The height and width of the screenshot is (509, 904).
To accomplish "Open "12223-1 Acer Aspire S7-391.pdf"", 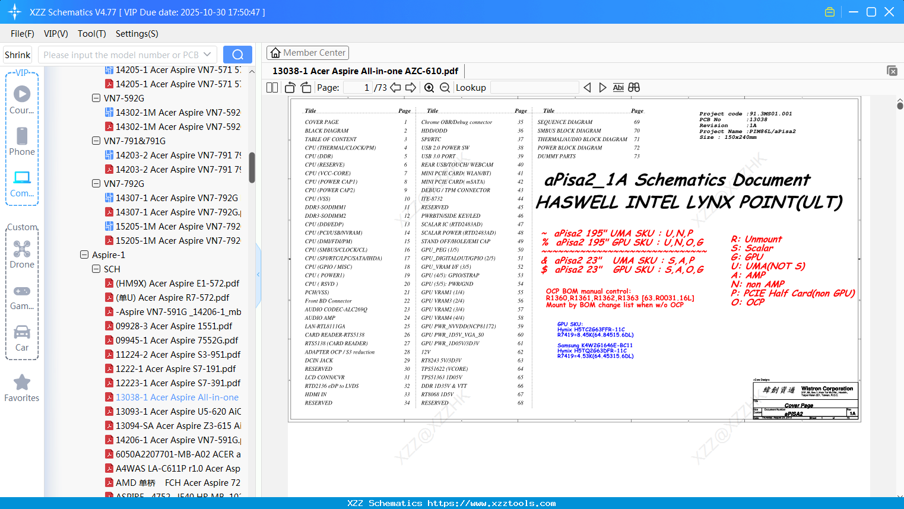I will pyautogui.click(x=173, y=383).
